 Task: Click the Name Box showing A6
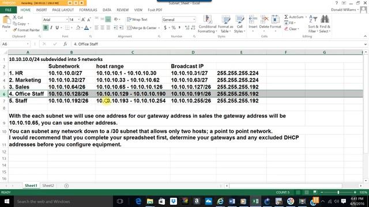(x=16, y=44)
